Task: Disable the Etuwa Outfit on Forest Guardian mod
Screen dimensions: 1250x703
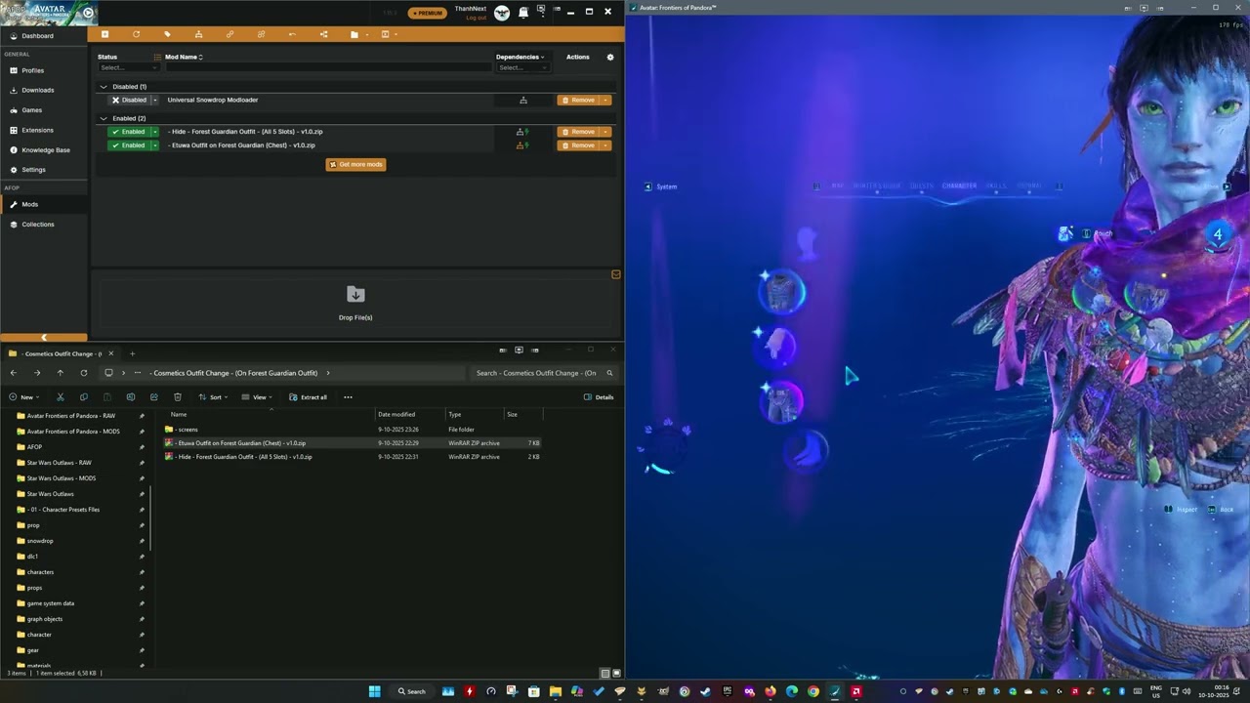Action: point(128,145)
